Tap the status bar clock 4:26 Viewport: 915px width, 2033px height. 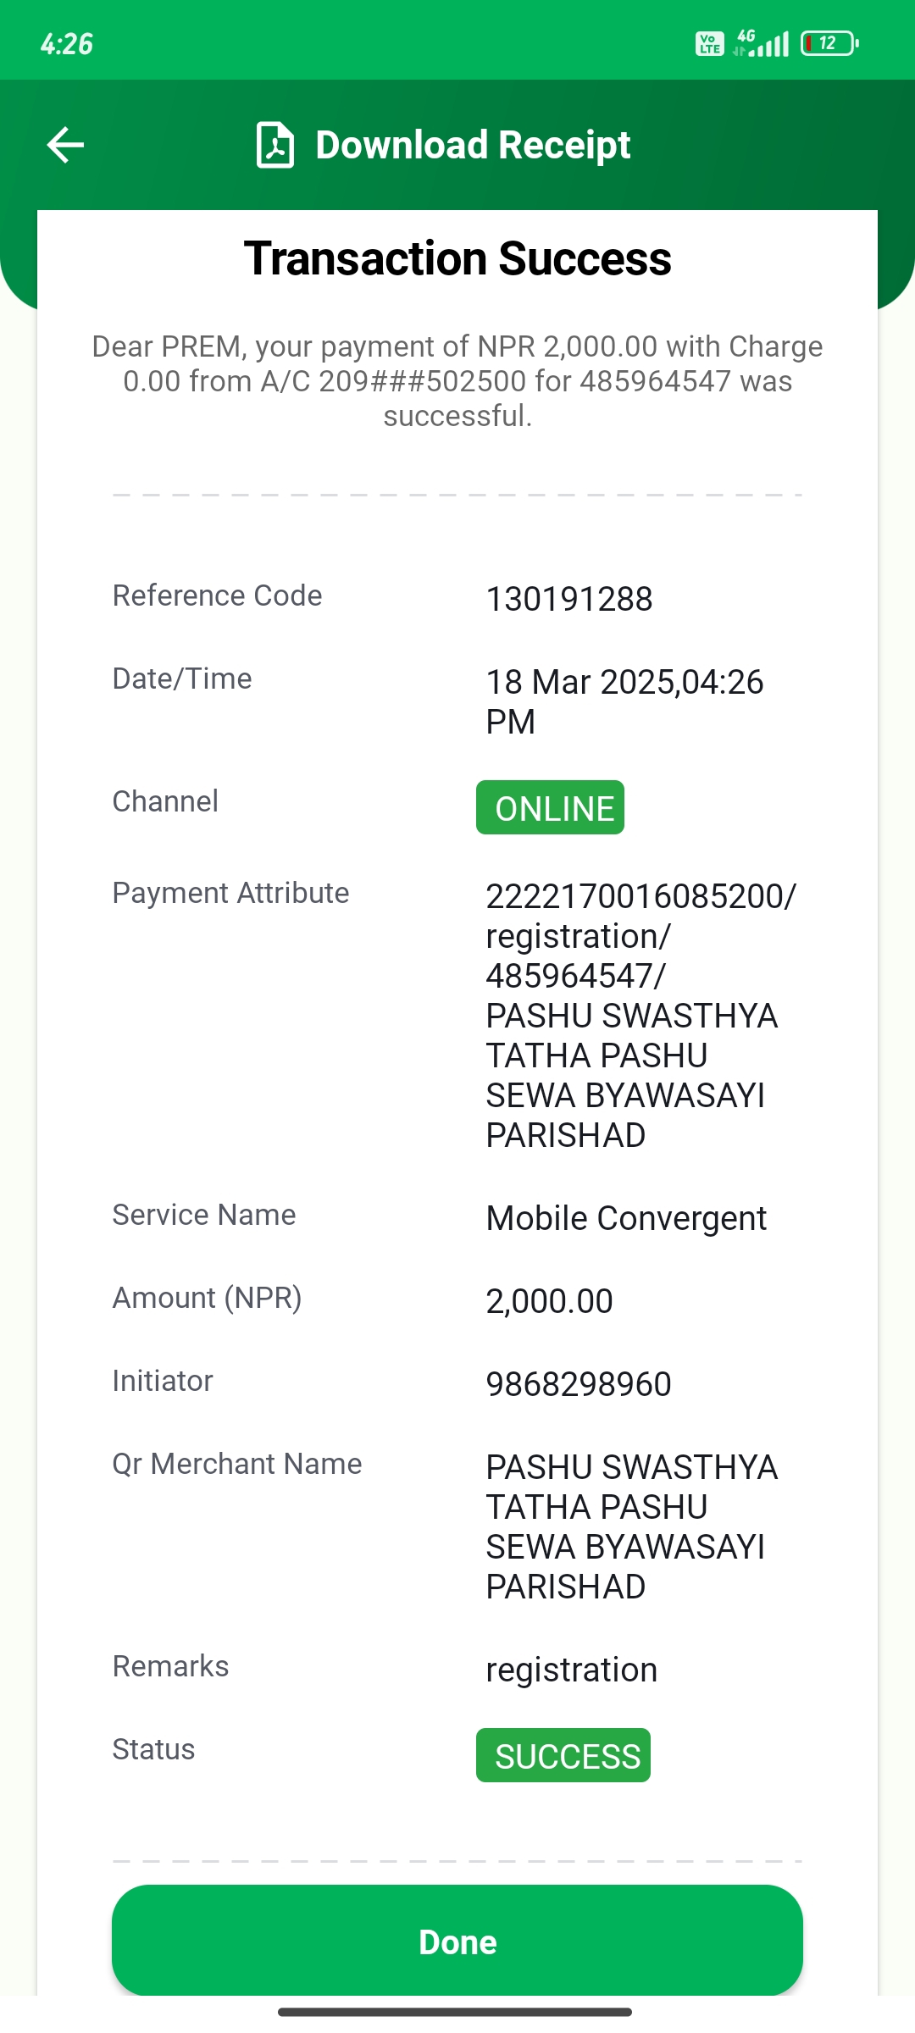[67, 44]
